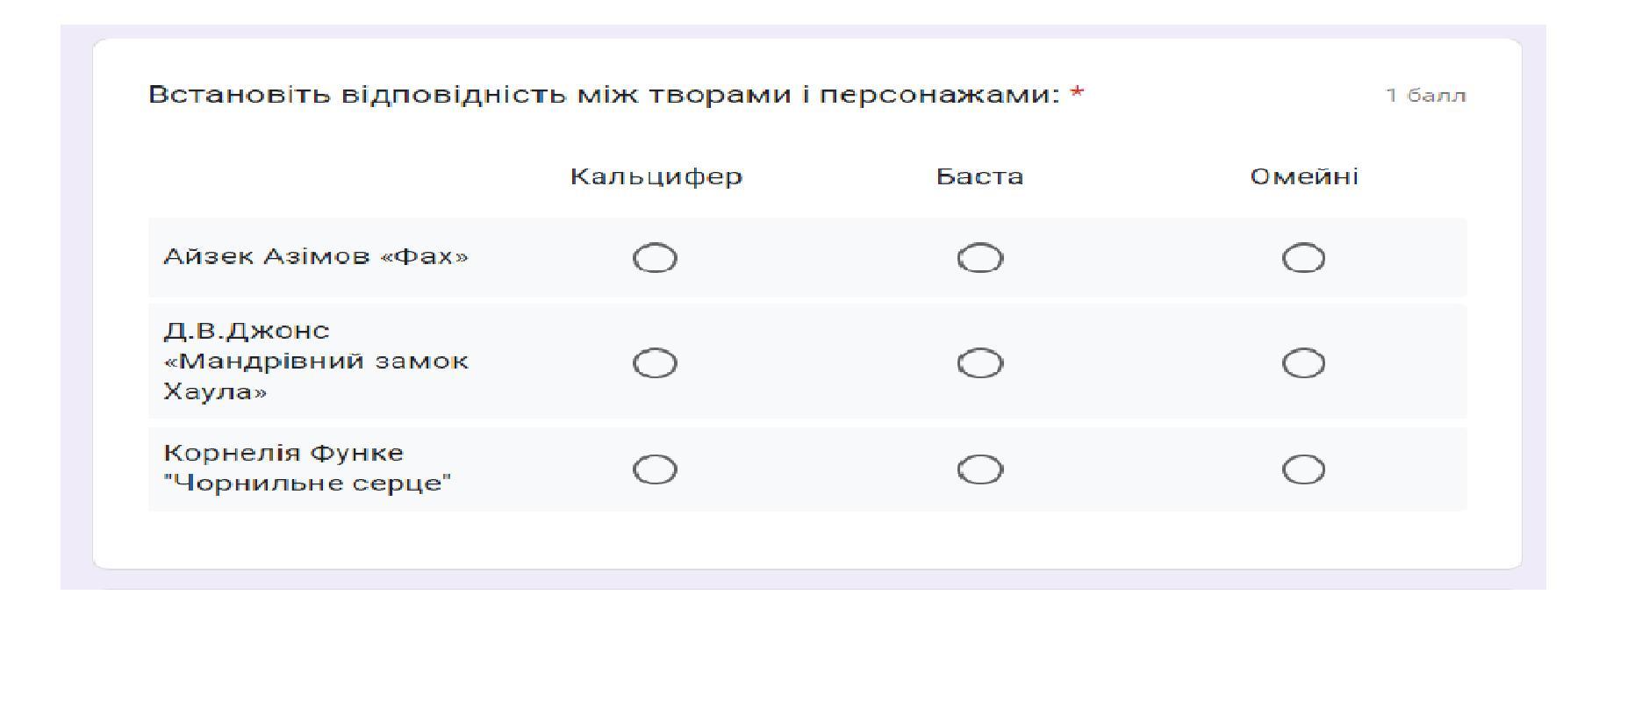Image resolution: width=1649 pixels, height=702 pixels.
Task: Choose Баста for «Мандрівний замок Хаула»
Action: click(979, 362)
